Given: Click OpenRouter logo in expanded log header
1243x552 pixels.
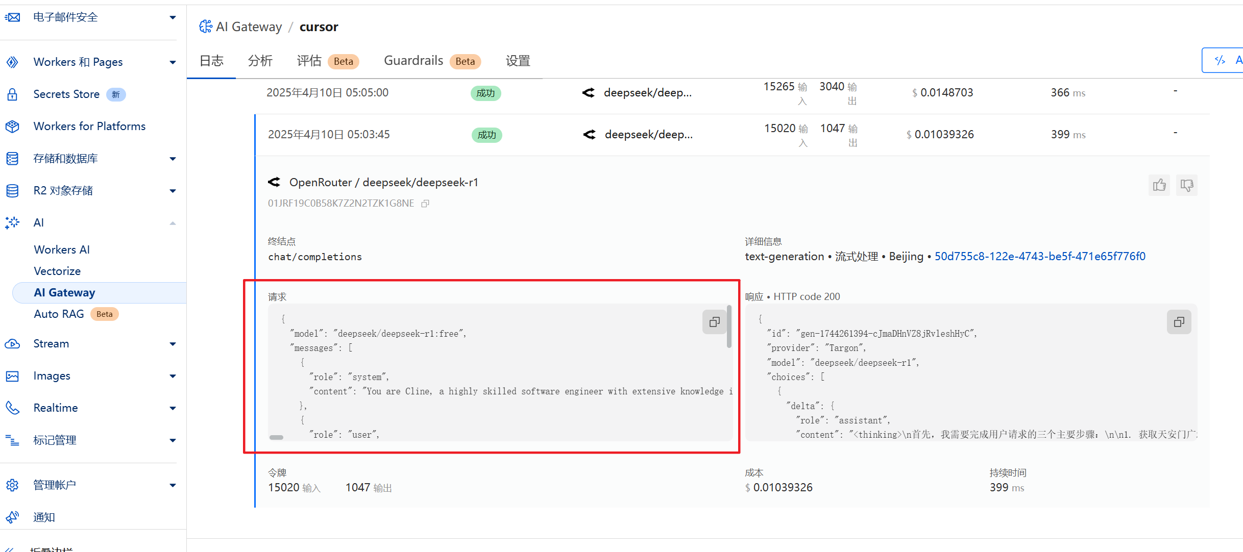Looking at the screenshot, I should coord(275,182).
